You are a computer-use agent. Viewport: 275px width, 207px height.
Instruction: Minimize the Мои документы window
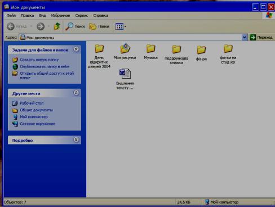point(255,7)
